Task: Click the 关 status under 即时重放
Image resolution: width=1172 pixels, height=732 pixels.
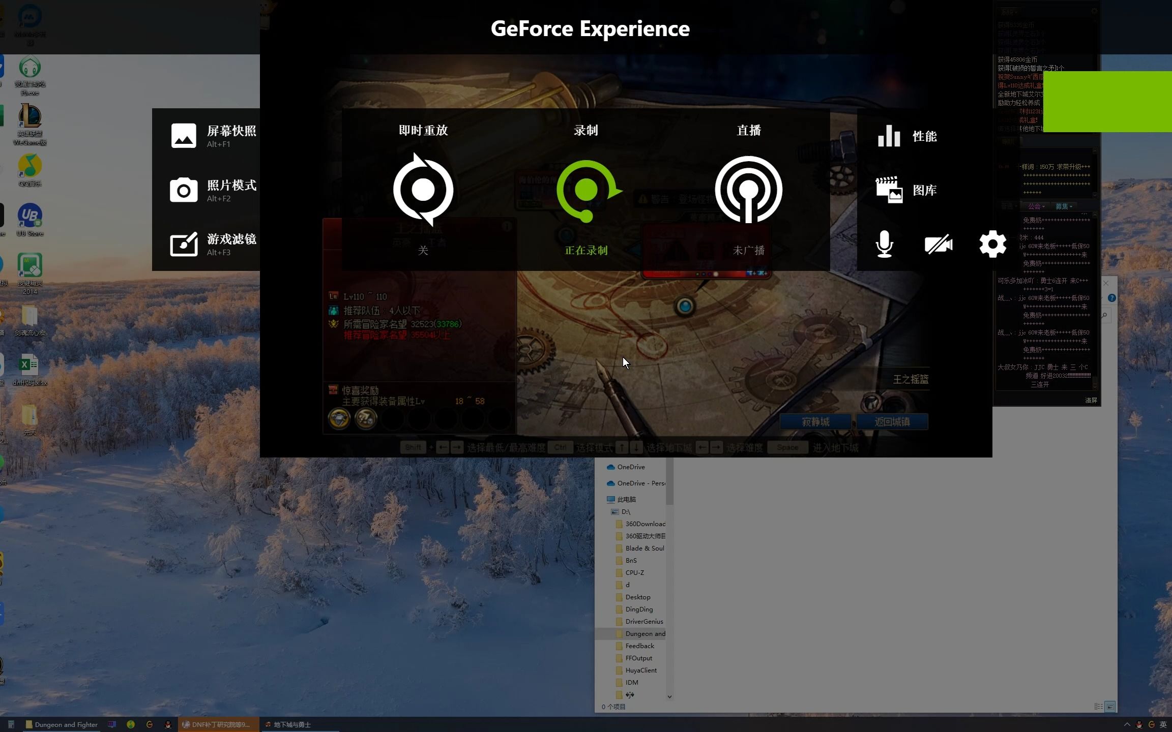Action: 423,250
